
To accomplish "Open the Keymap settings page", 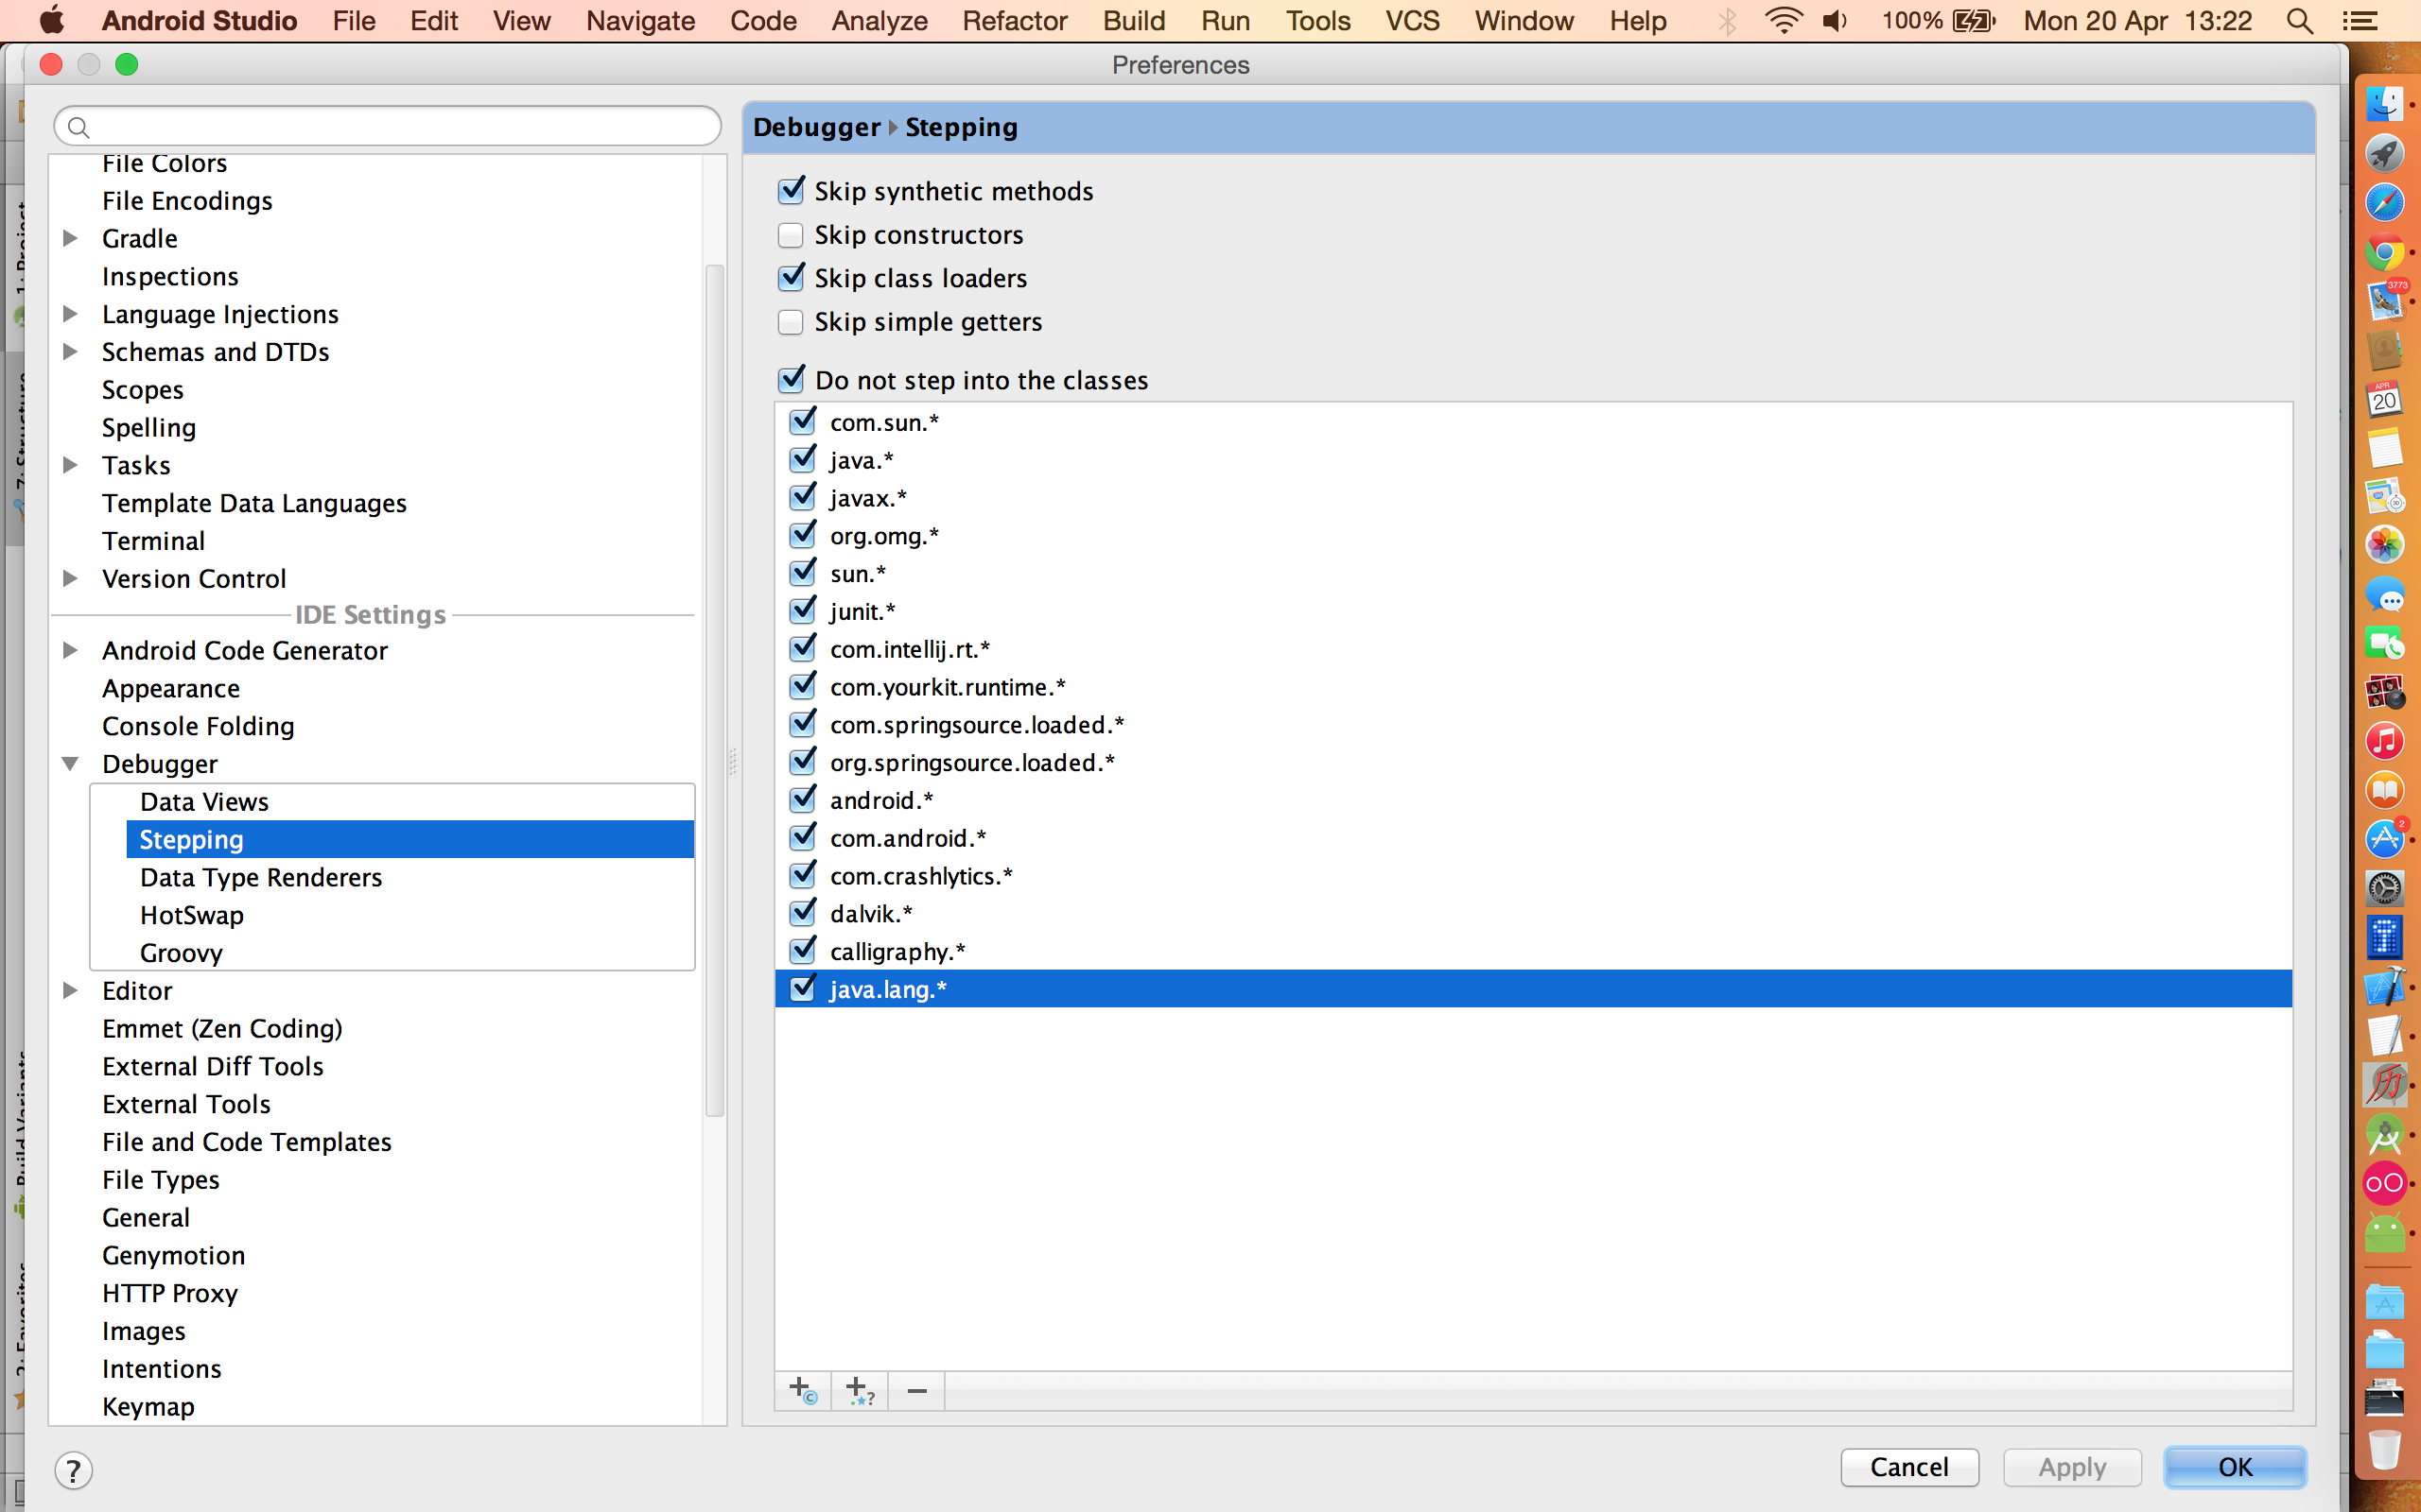I will pos(148,1406).
